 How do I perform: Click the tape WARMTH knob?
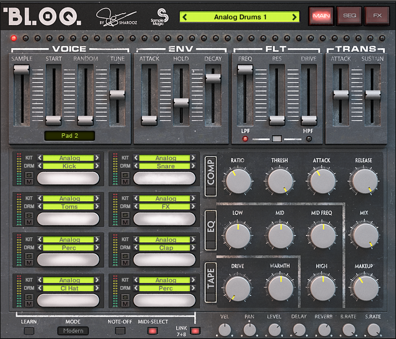280,289
